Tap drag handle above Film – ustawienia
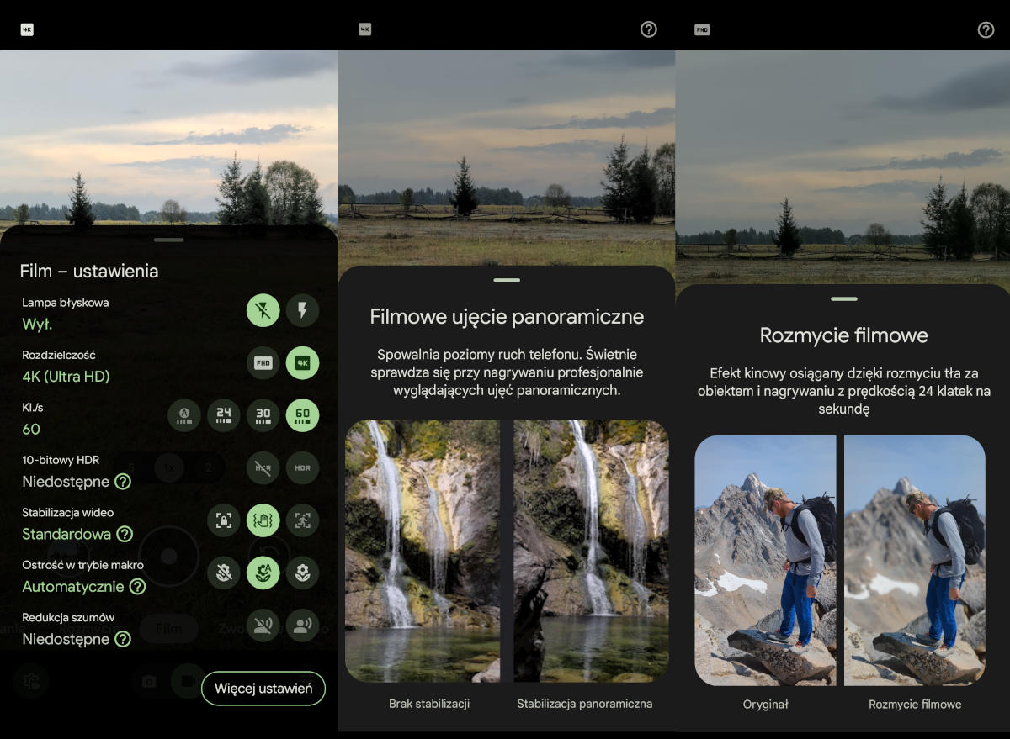The width and height of the screenshot is (1010, 739). pos(169,240)
